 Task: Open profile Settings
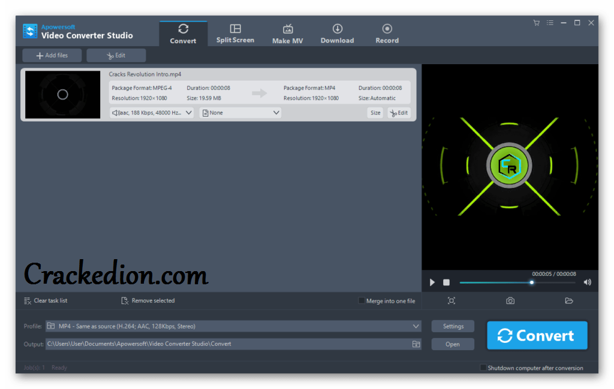(453, 326)
